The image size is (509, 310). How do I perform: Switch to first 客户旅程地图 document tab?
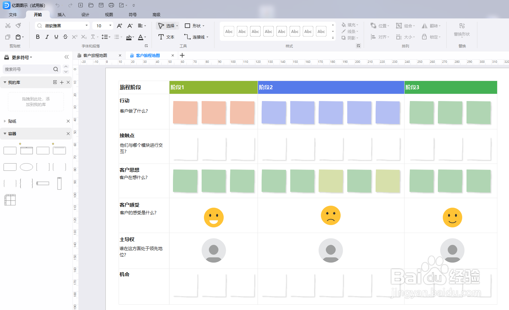click(95, 55)
